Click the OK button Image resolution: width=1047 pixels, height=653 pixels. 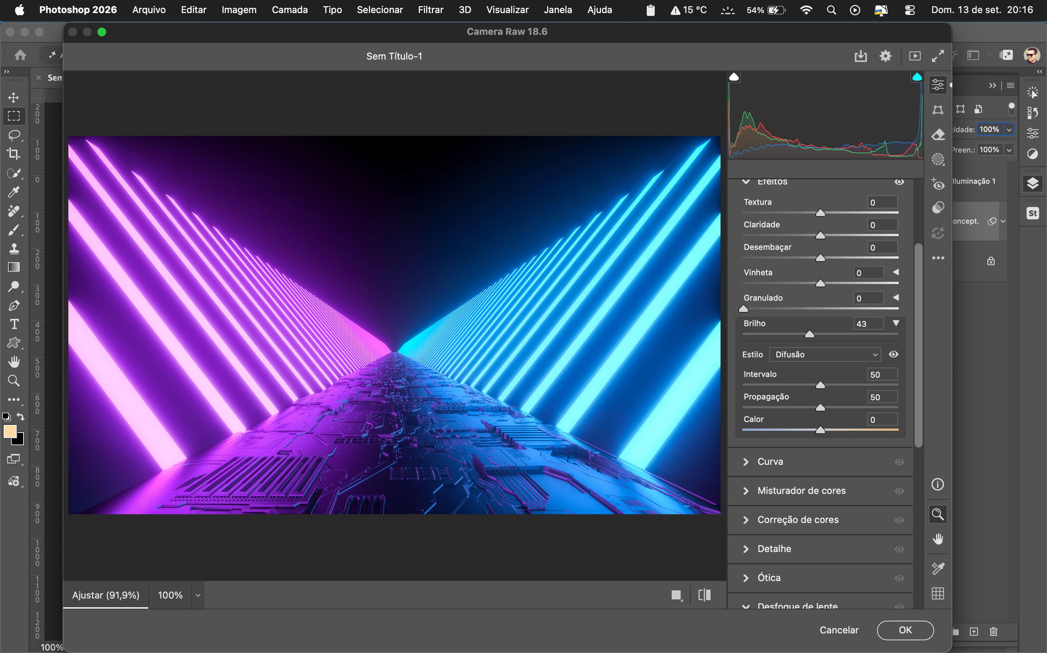pyautogui.click(x=905, y=630)
